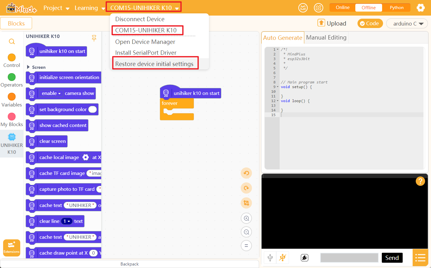Screen dimensions: 431x268
Task: Open the Extensions button
Action: tap(12, 248)
